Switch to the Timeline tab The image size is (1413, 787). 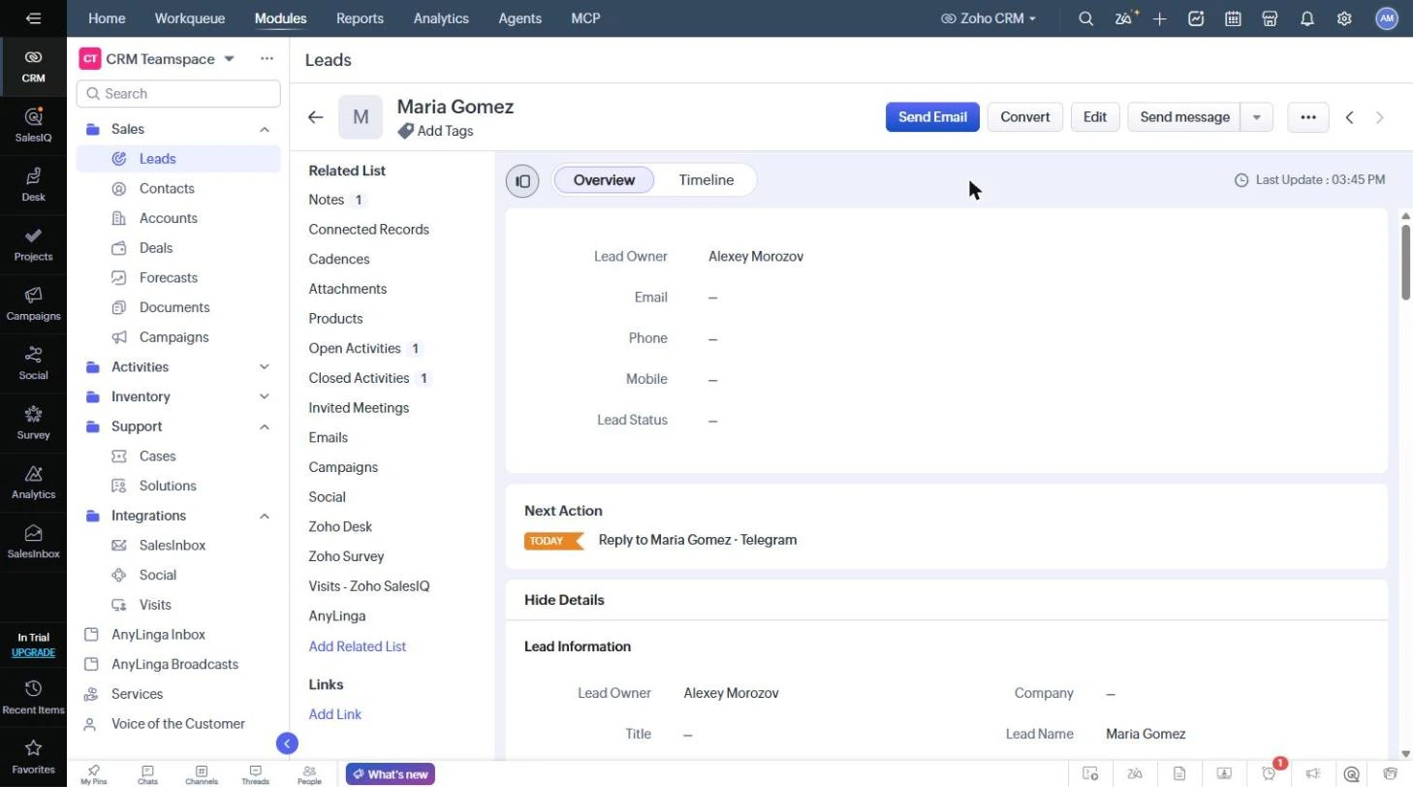coord(706,180)
